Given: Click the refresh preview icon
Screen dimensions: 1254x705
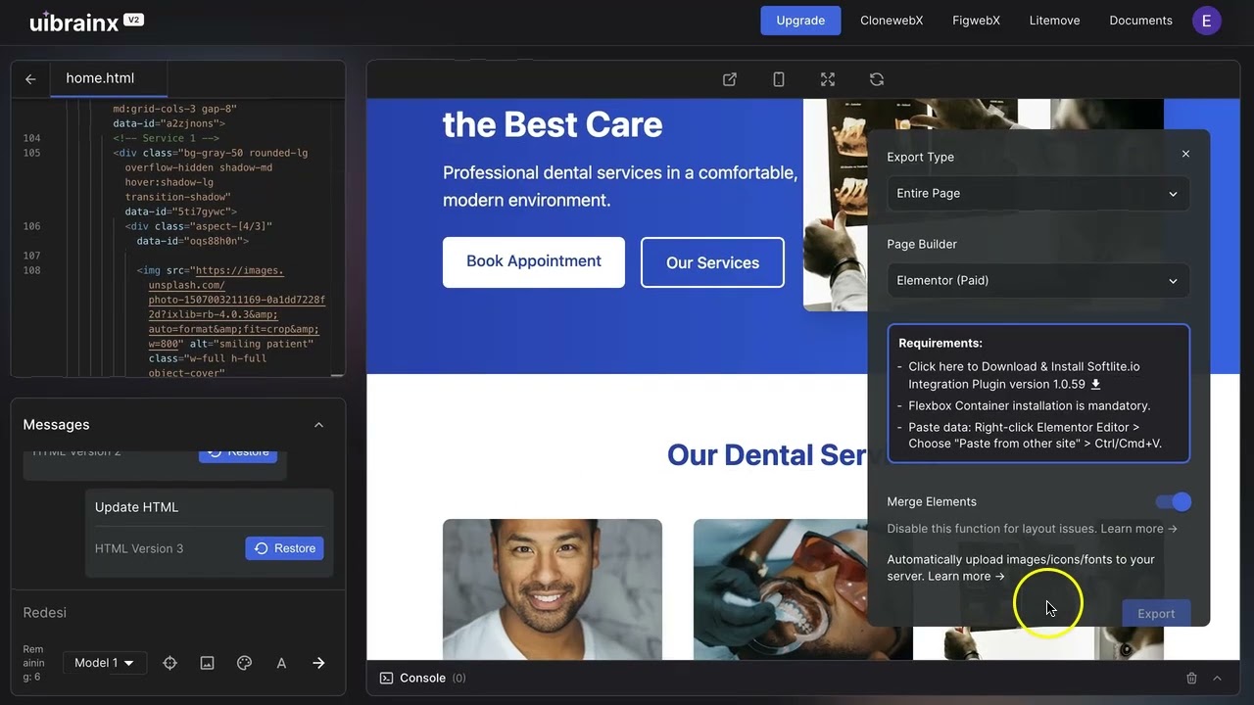Looking at the screenshot, I should (x=877, y=79).
